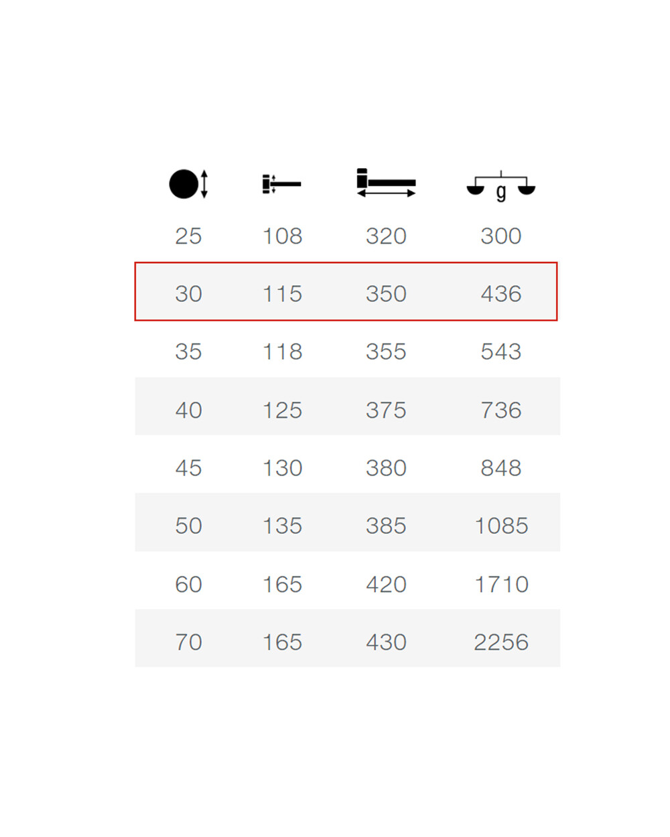670x837 pixels.
Task: Select the diameter value 40
Action: [x=188, y=410]
